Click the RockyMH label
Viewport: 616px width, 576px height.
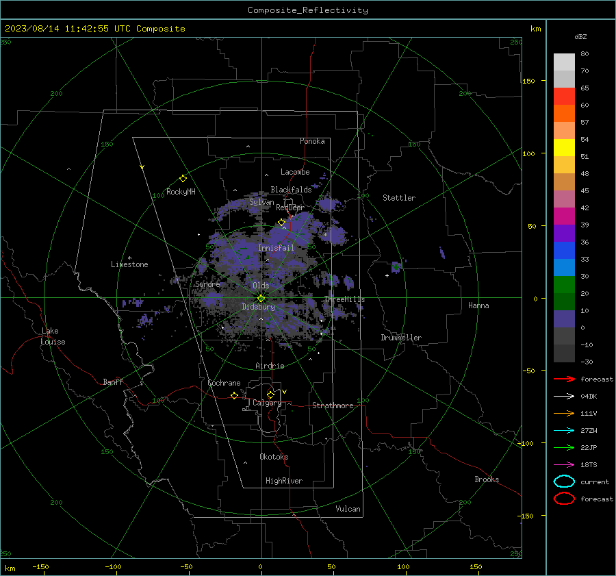tap(181, 192)
